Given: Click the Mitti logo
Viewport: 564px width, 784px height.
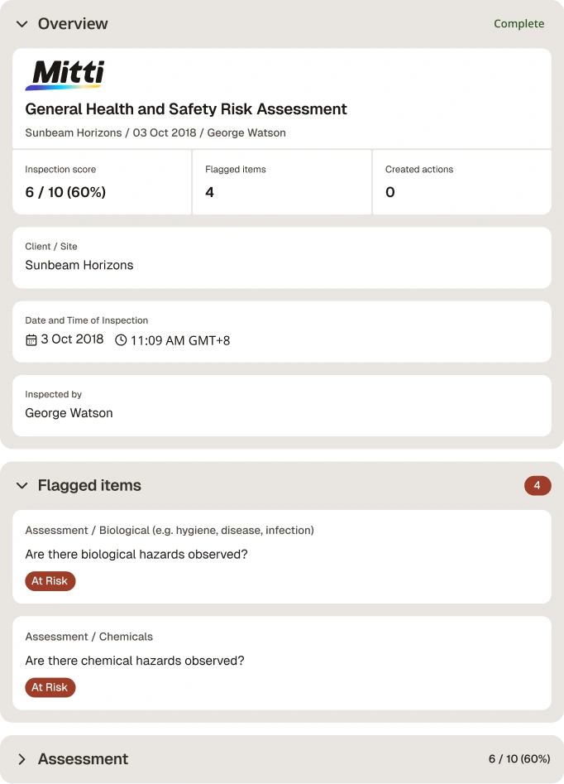Looking at the screenshot, I should click(x=65, y=75).
